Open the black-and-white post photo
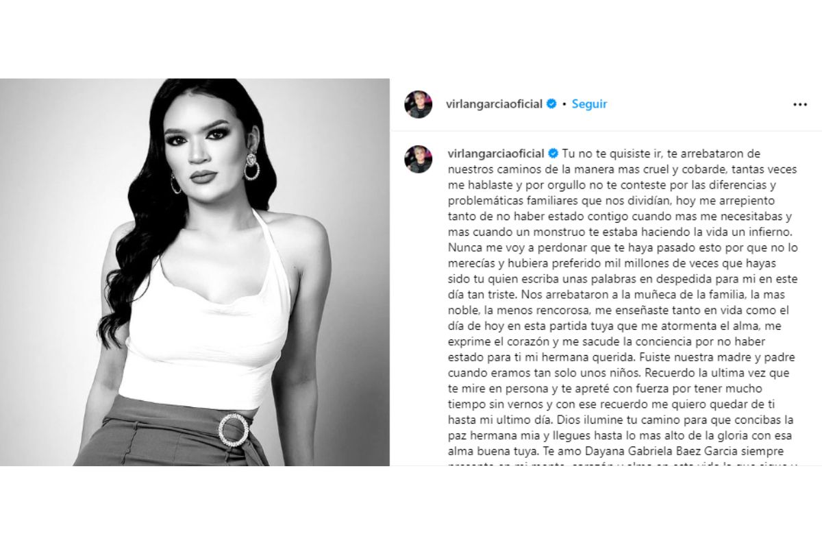Viewport: 822px width, 545px height. pos(195,272)
